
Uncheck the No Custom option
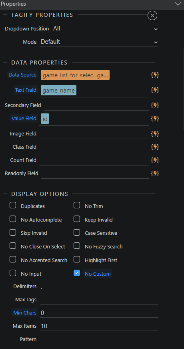tap(77, 273)
